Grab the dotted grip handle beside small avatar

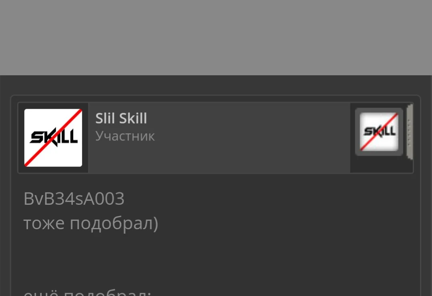[410, 132]
